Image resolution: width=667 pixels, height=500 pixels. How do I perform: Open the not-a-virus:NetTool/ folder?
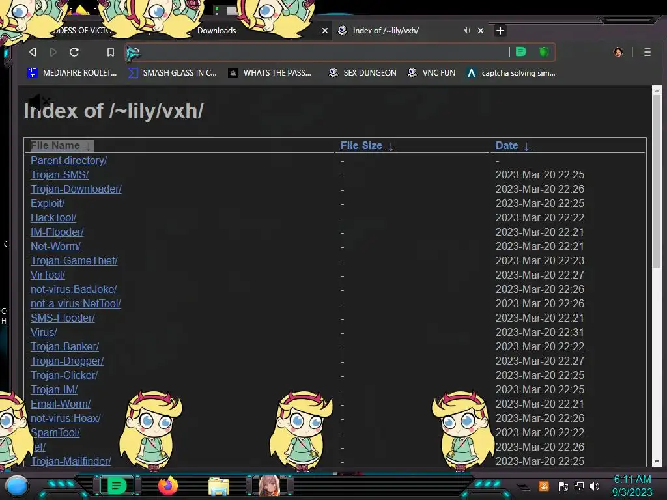[x=76, y=303]
